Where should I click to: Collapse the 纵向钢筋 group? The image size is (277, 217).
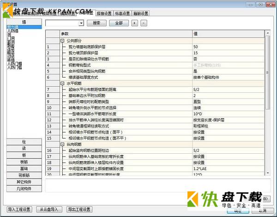pyautogui.click(x=62, y=145)
